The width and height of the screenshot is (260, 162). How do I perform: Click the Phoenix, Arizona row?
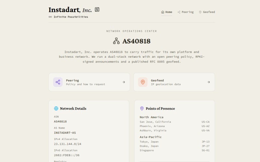(175, 126)
